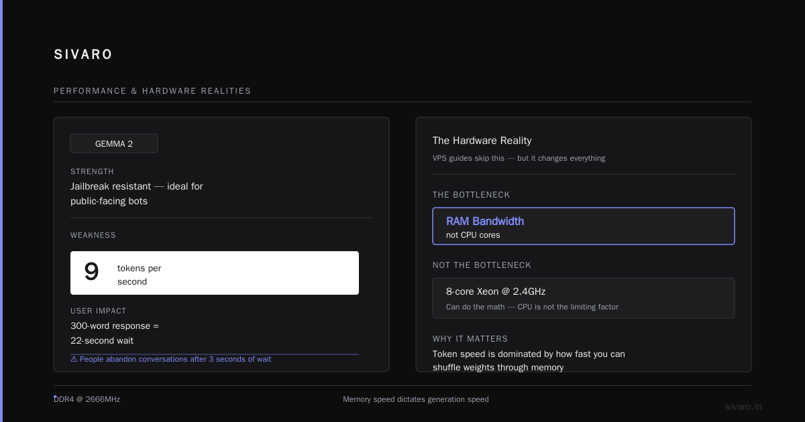Select the WHY IT MATTERS label
805x422 pixels.
coord(470,339)
